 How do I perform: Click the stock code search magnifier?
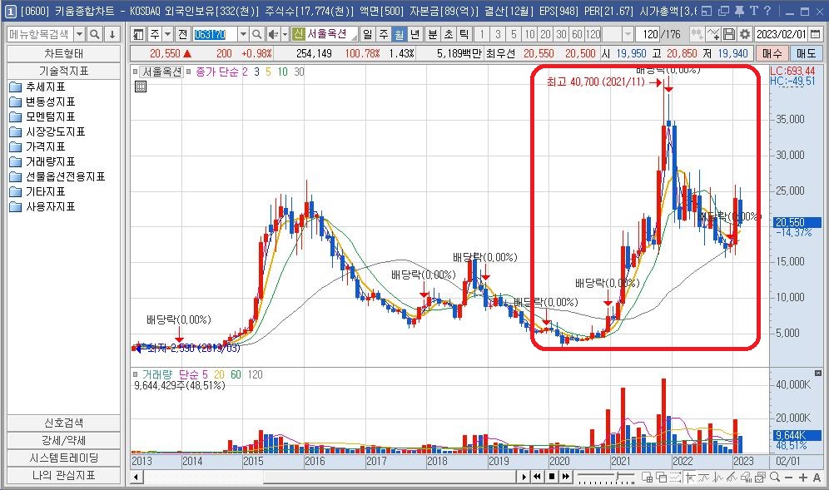(257, 35)
